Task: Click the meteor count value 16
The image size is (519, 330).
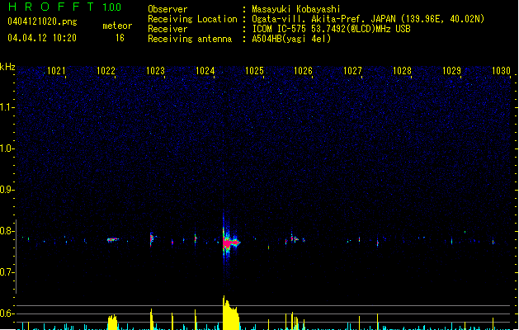Action: (x=120, y=38)
